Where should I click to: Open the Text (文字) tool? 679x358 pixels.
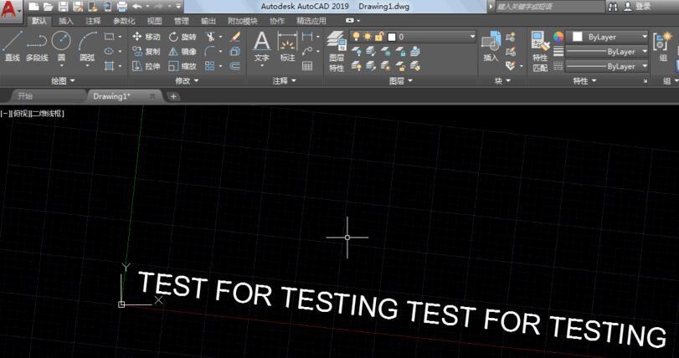(261, 47)
